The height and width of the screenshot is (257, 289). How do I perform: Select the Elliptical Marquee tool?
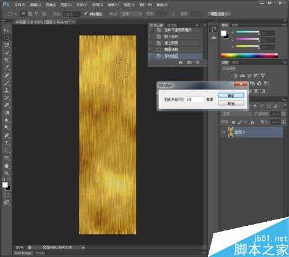(x=6, y=38)
